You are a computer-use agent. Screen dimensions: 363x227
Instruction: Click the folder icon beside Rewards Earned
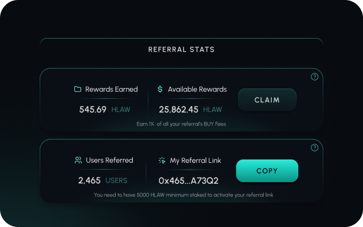point(78,89)
